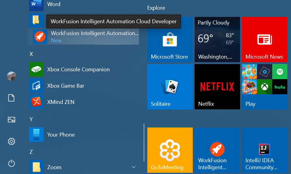
Task: Open the Netflix tile
Action: 217,87
